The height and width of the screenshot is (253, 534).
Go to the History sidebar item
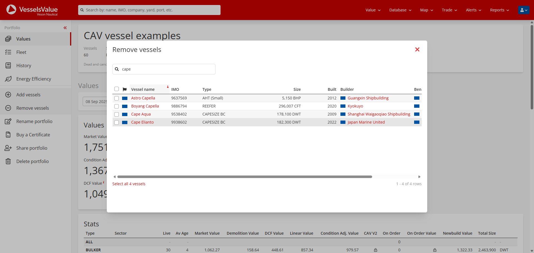24,66
